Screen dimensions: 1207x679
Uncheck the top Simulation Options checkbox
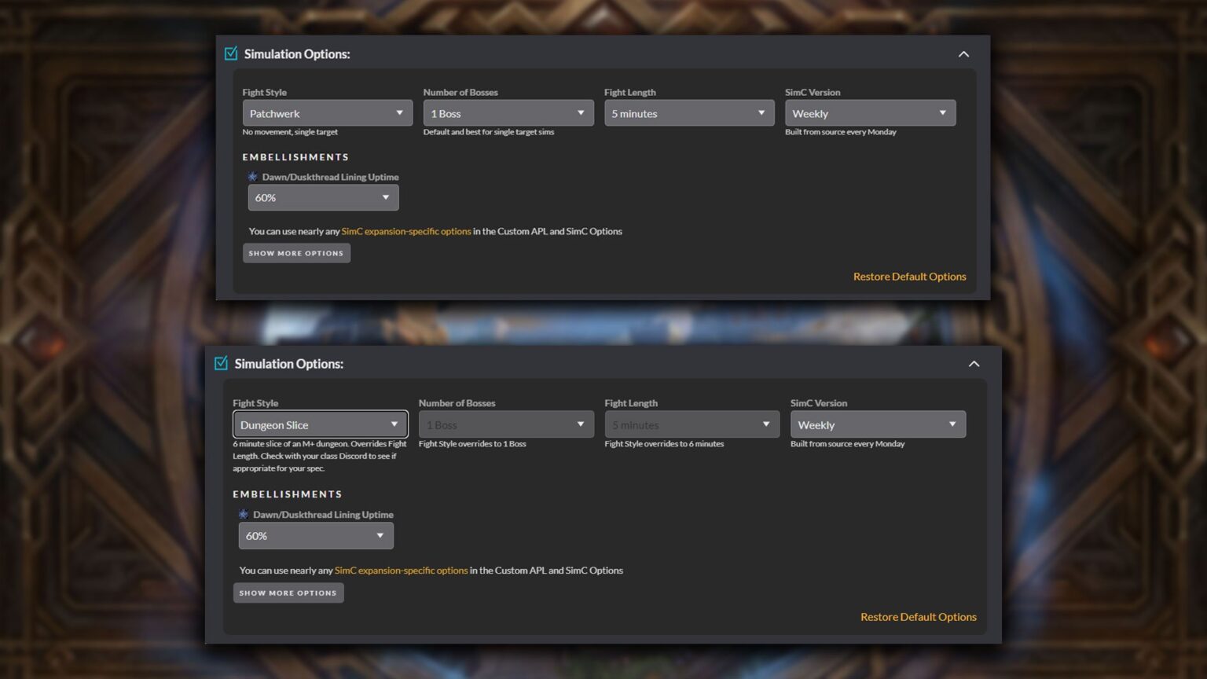(x=231, y=53)
